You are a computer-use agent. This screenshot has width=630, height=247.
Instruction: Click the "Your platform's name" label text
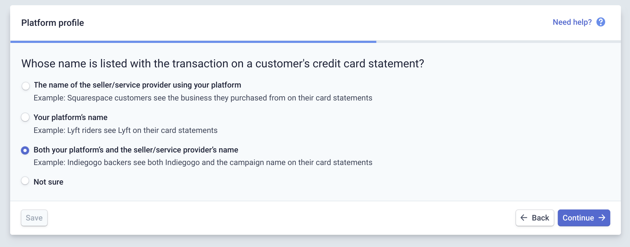tap(70, 118)
